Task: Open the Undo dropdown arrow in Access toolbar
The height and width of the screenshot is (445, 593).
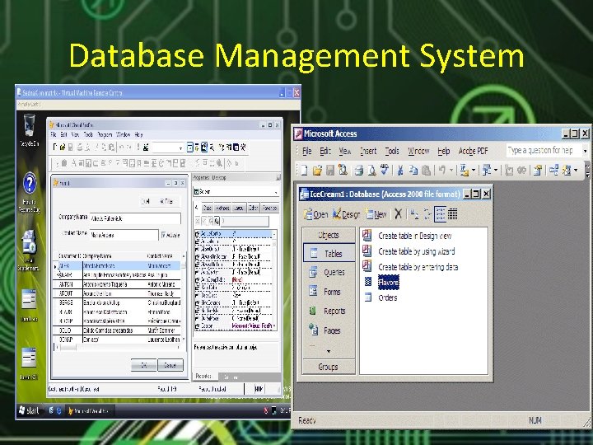Action: pyautogui.click(x=451, y=171)
